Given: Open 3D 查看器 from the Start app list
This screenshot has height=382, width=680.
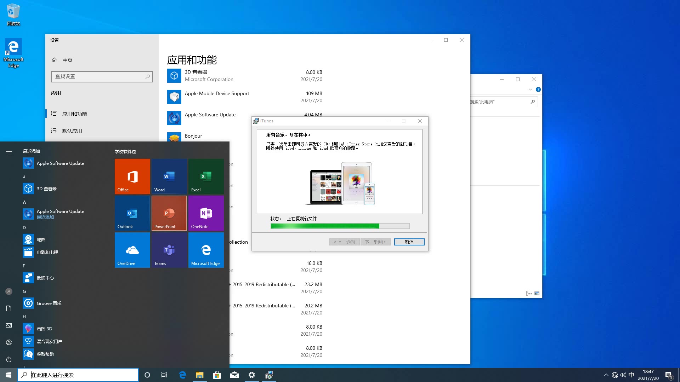Looking at the screenshot, I should click(x=64, y=189).
